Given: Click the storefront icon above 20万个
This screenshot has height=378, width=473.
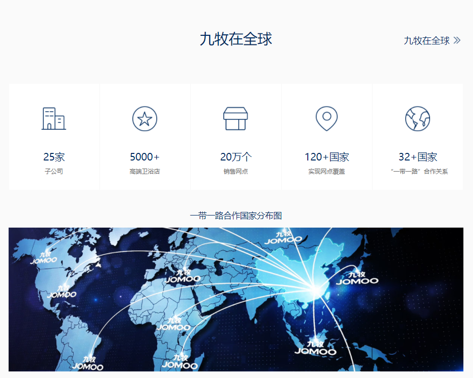Looking at the screenshot, I should [235, 118].
